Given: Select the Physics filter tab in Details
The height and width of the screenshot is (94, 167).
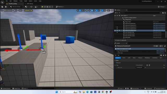Looking at the screenshot, I should 140,58.
